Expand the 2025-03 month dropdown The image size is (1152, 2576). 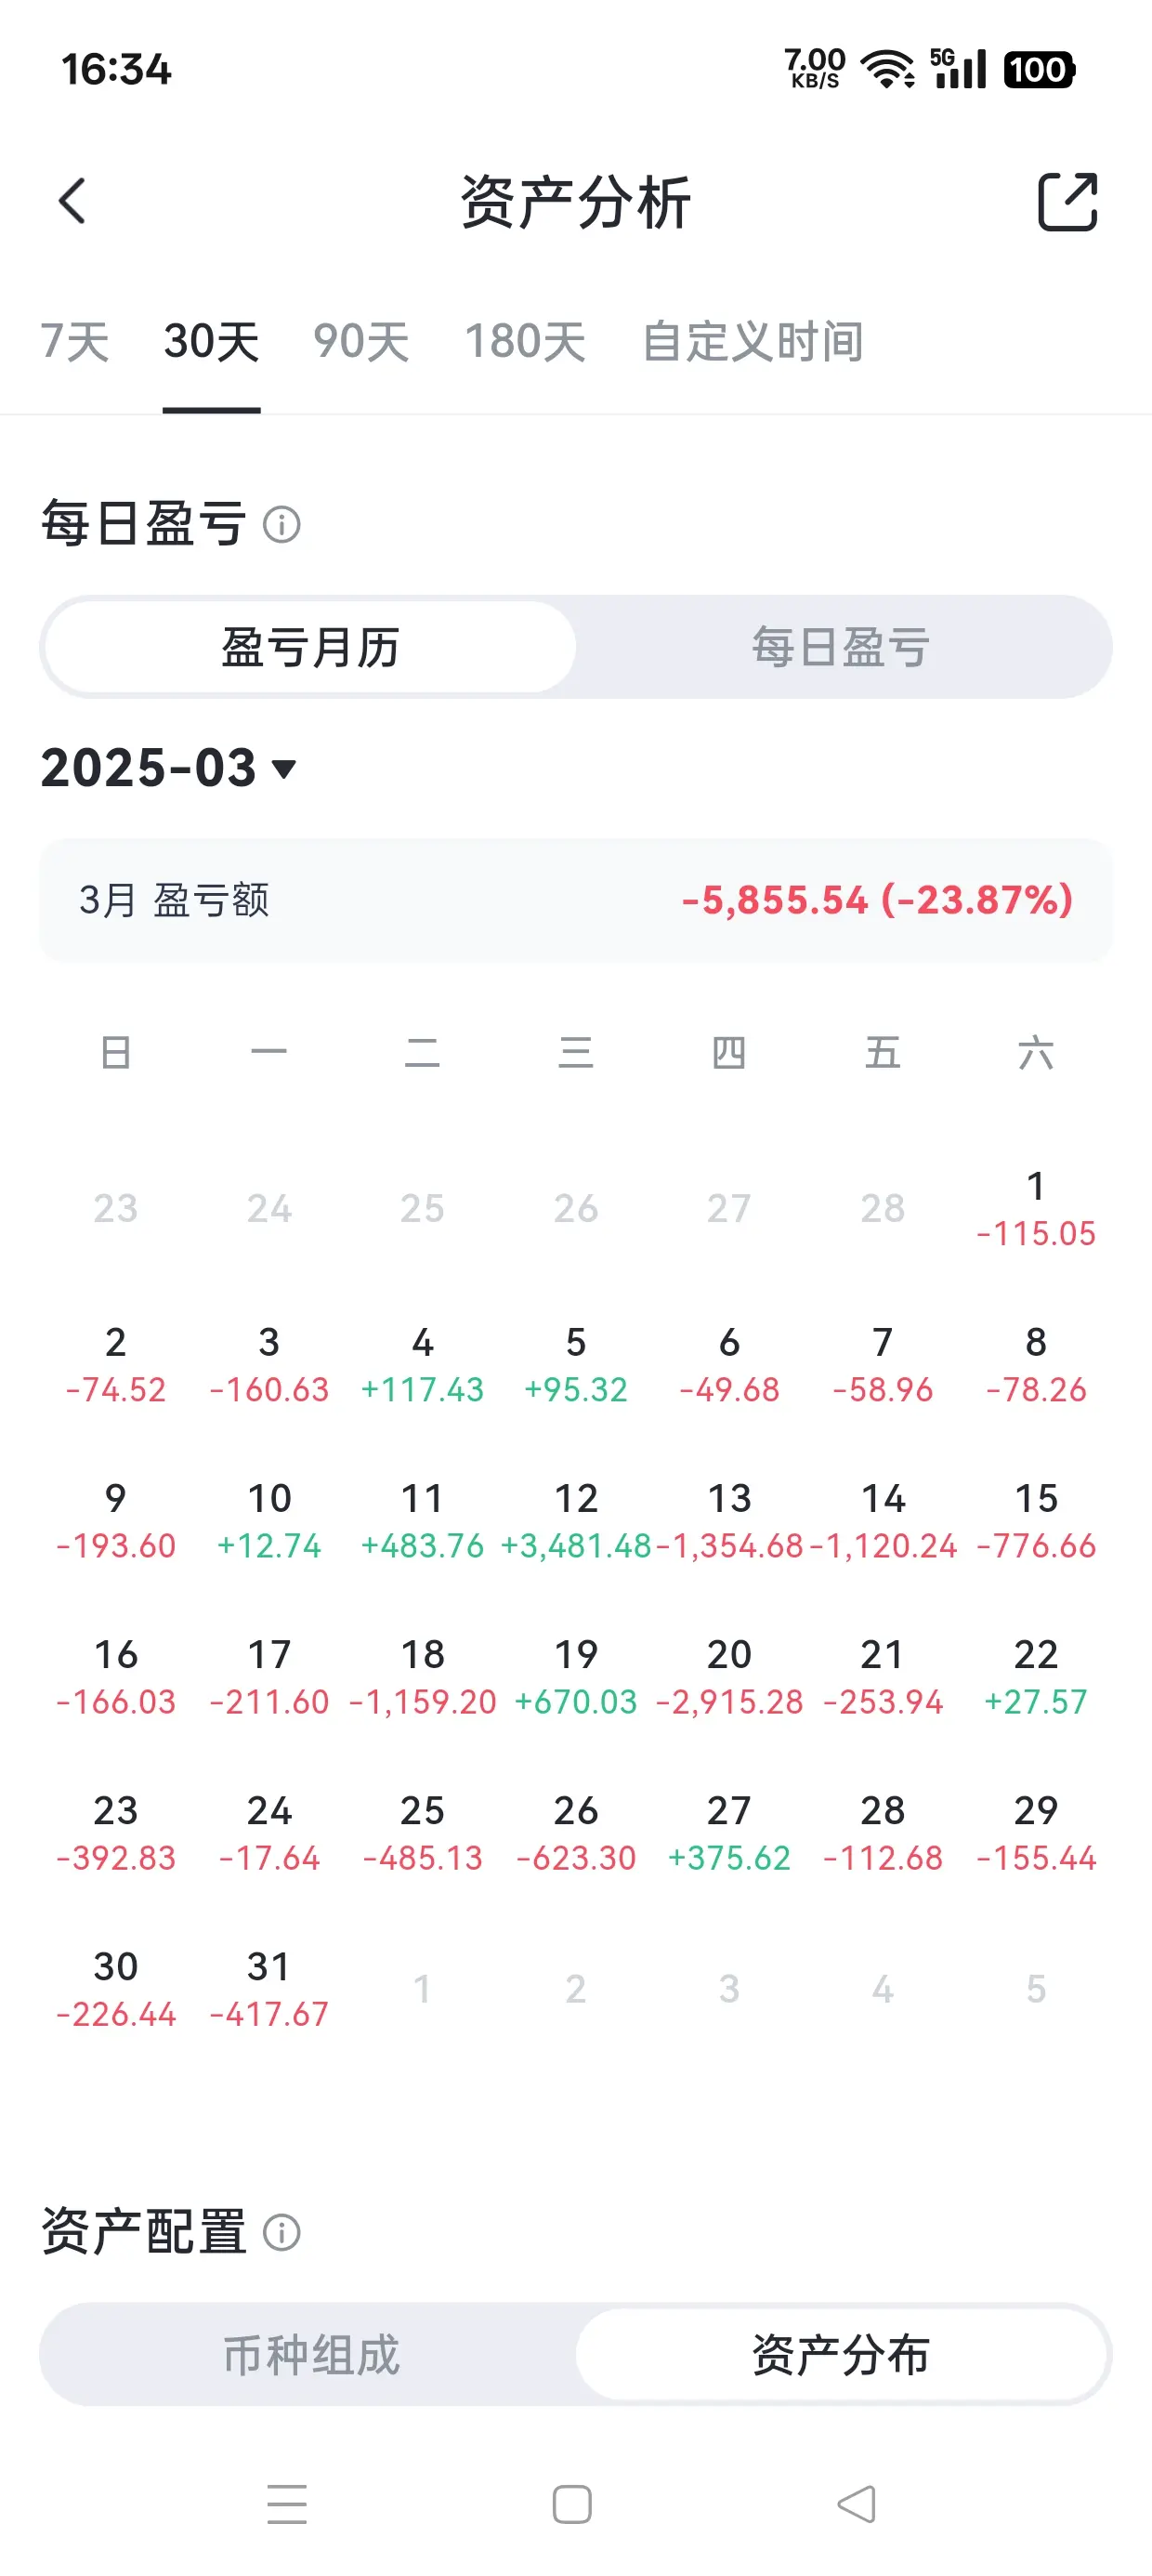pos(169,768)
